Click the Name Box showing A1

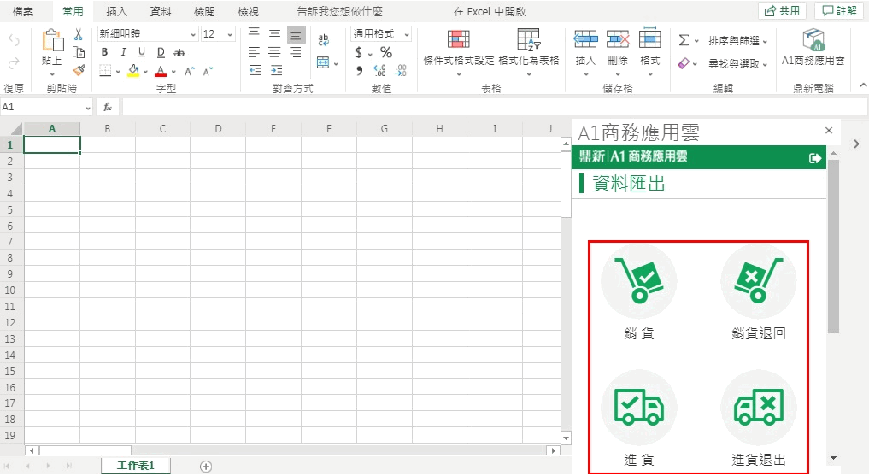point(46,107)
